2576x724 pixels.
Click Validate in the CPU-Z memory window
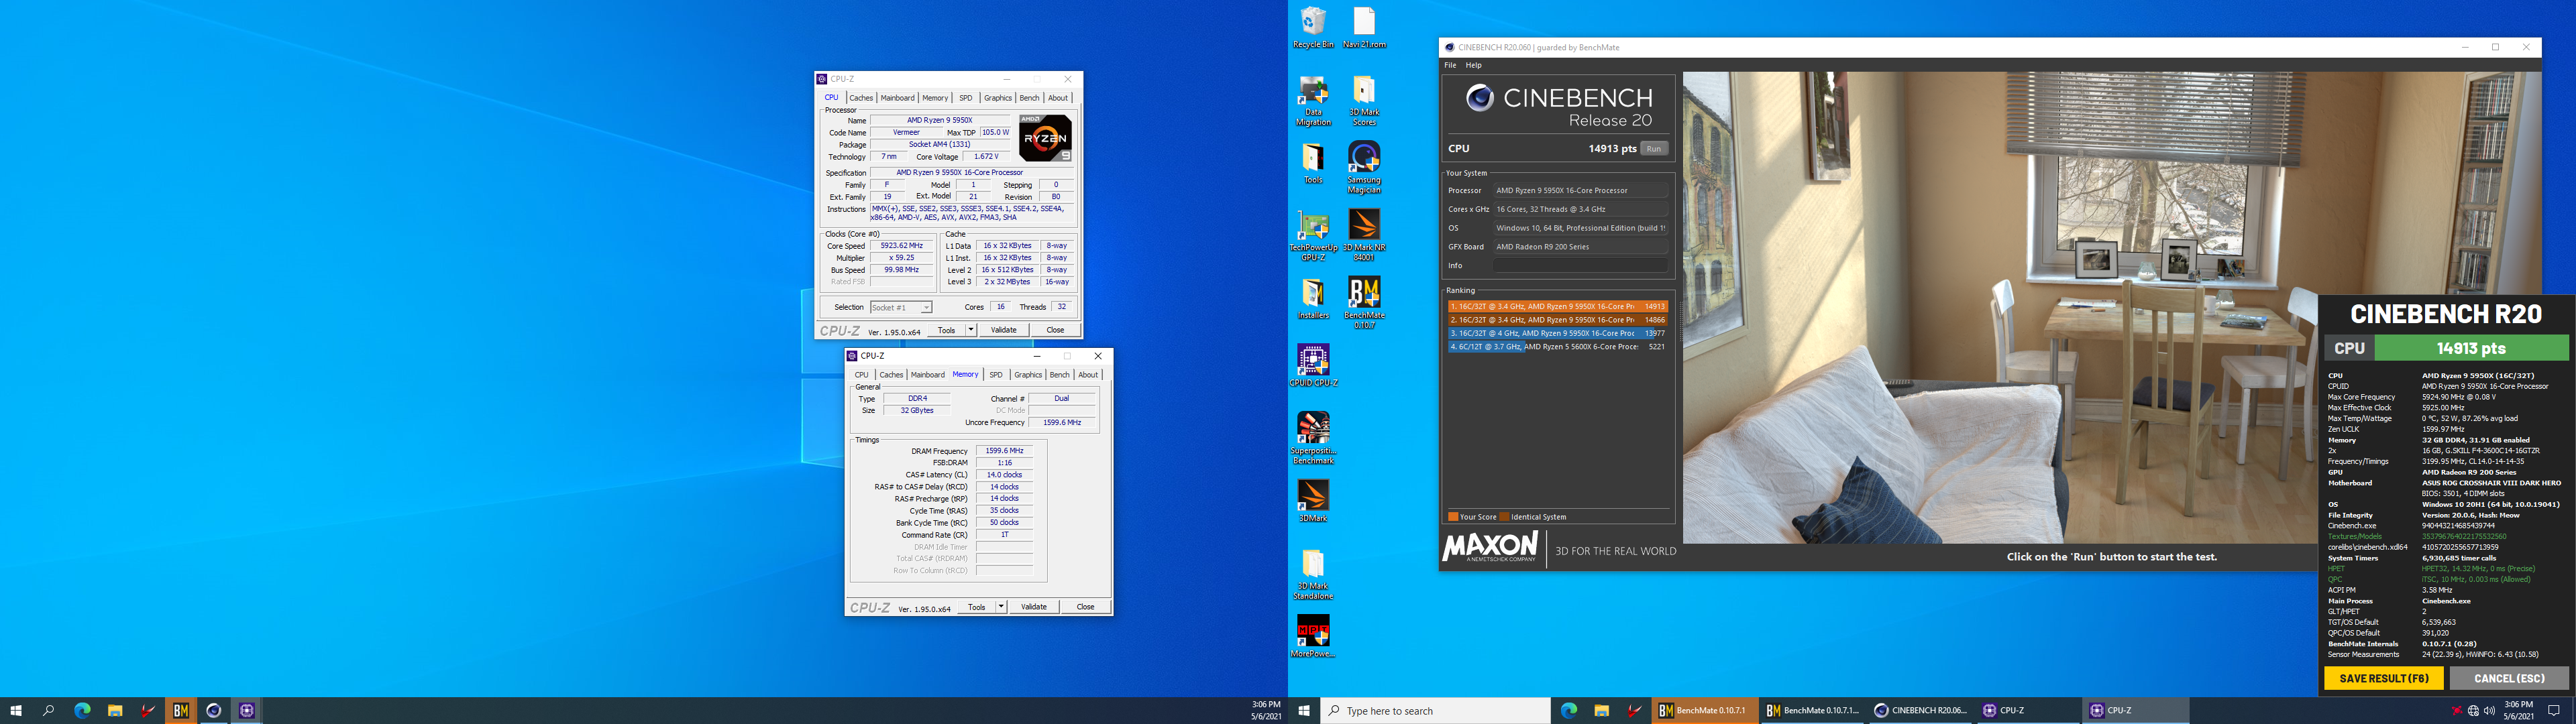tap(1033, 607)
